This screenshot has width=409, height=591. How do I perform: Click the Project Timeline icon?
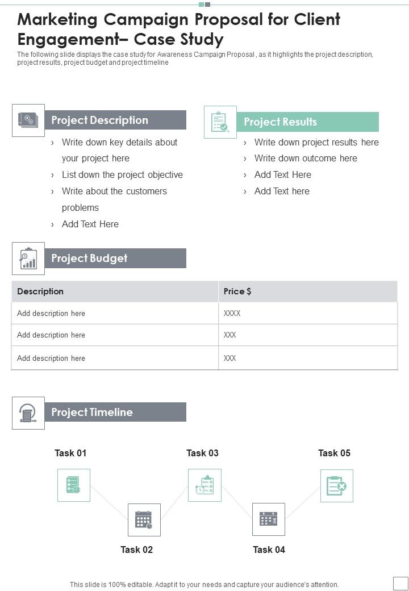[x=28, y=413]
